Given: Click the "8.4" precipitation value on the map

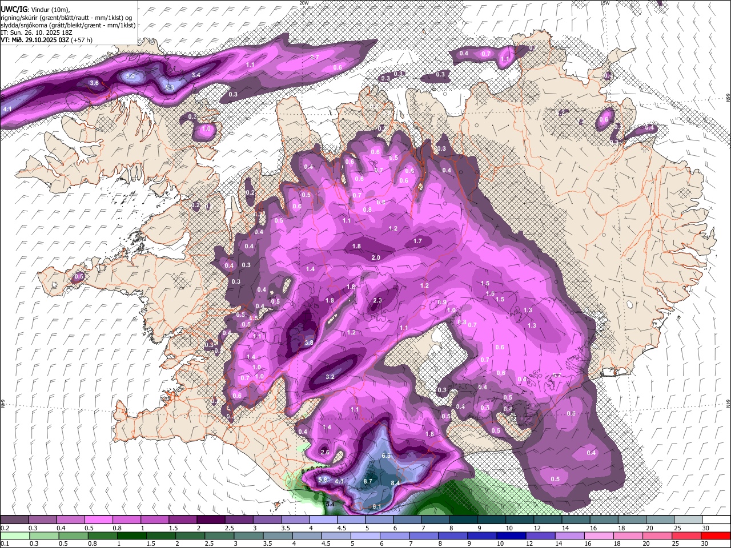Looking at the screenshot, I should [x=395, y=483].
